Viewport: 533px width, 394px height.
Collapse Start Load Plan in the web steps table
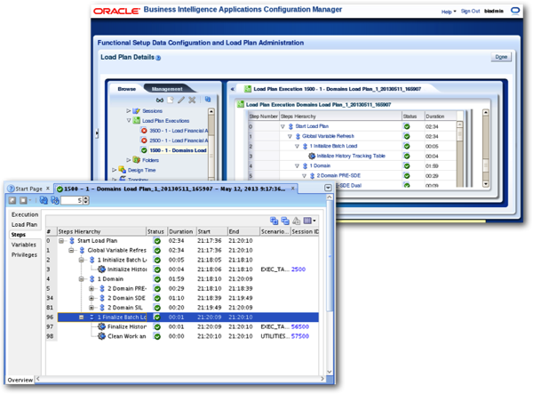click(282, 126)
